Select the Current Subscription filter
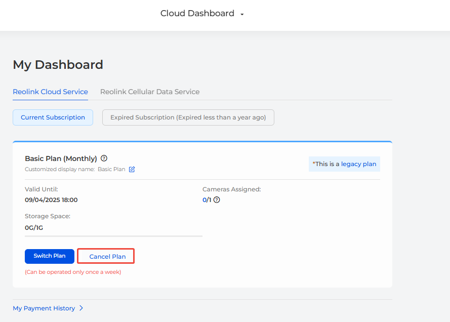Viewport: 450px width, 322px height. point(53,117)
